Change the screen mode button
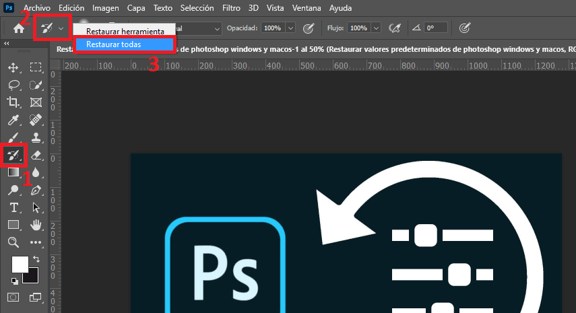 tap(36, 298)
